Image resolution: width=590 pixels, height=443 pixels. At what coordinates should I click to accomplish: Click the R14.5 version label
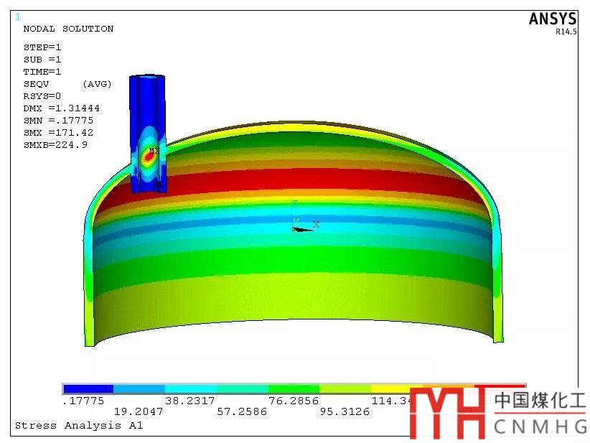point(565,32)
